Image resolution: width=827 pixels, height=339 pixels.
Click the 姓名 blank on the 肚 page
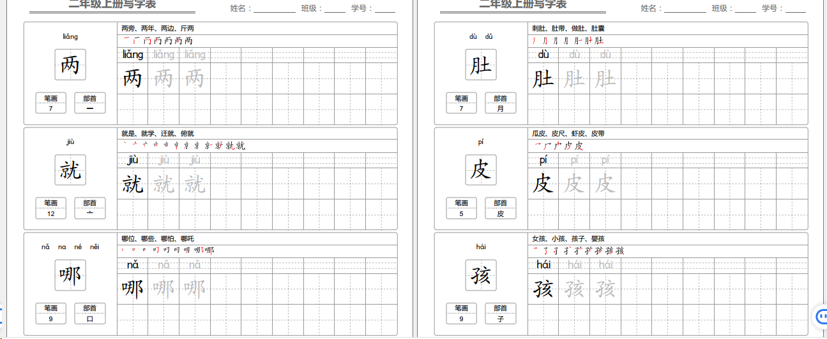pyautogui.click(x=685, y=9)
